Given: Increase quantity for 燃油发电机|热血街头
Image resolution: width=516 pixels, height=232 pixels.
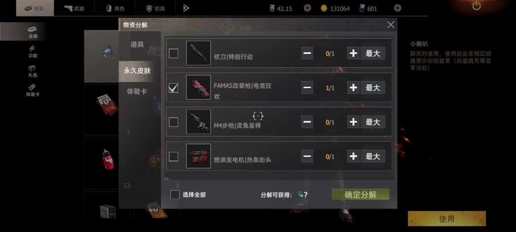Looking at the screenshot, I should click(354, 156).
